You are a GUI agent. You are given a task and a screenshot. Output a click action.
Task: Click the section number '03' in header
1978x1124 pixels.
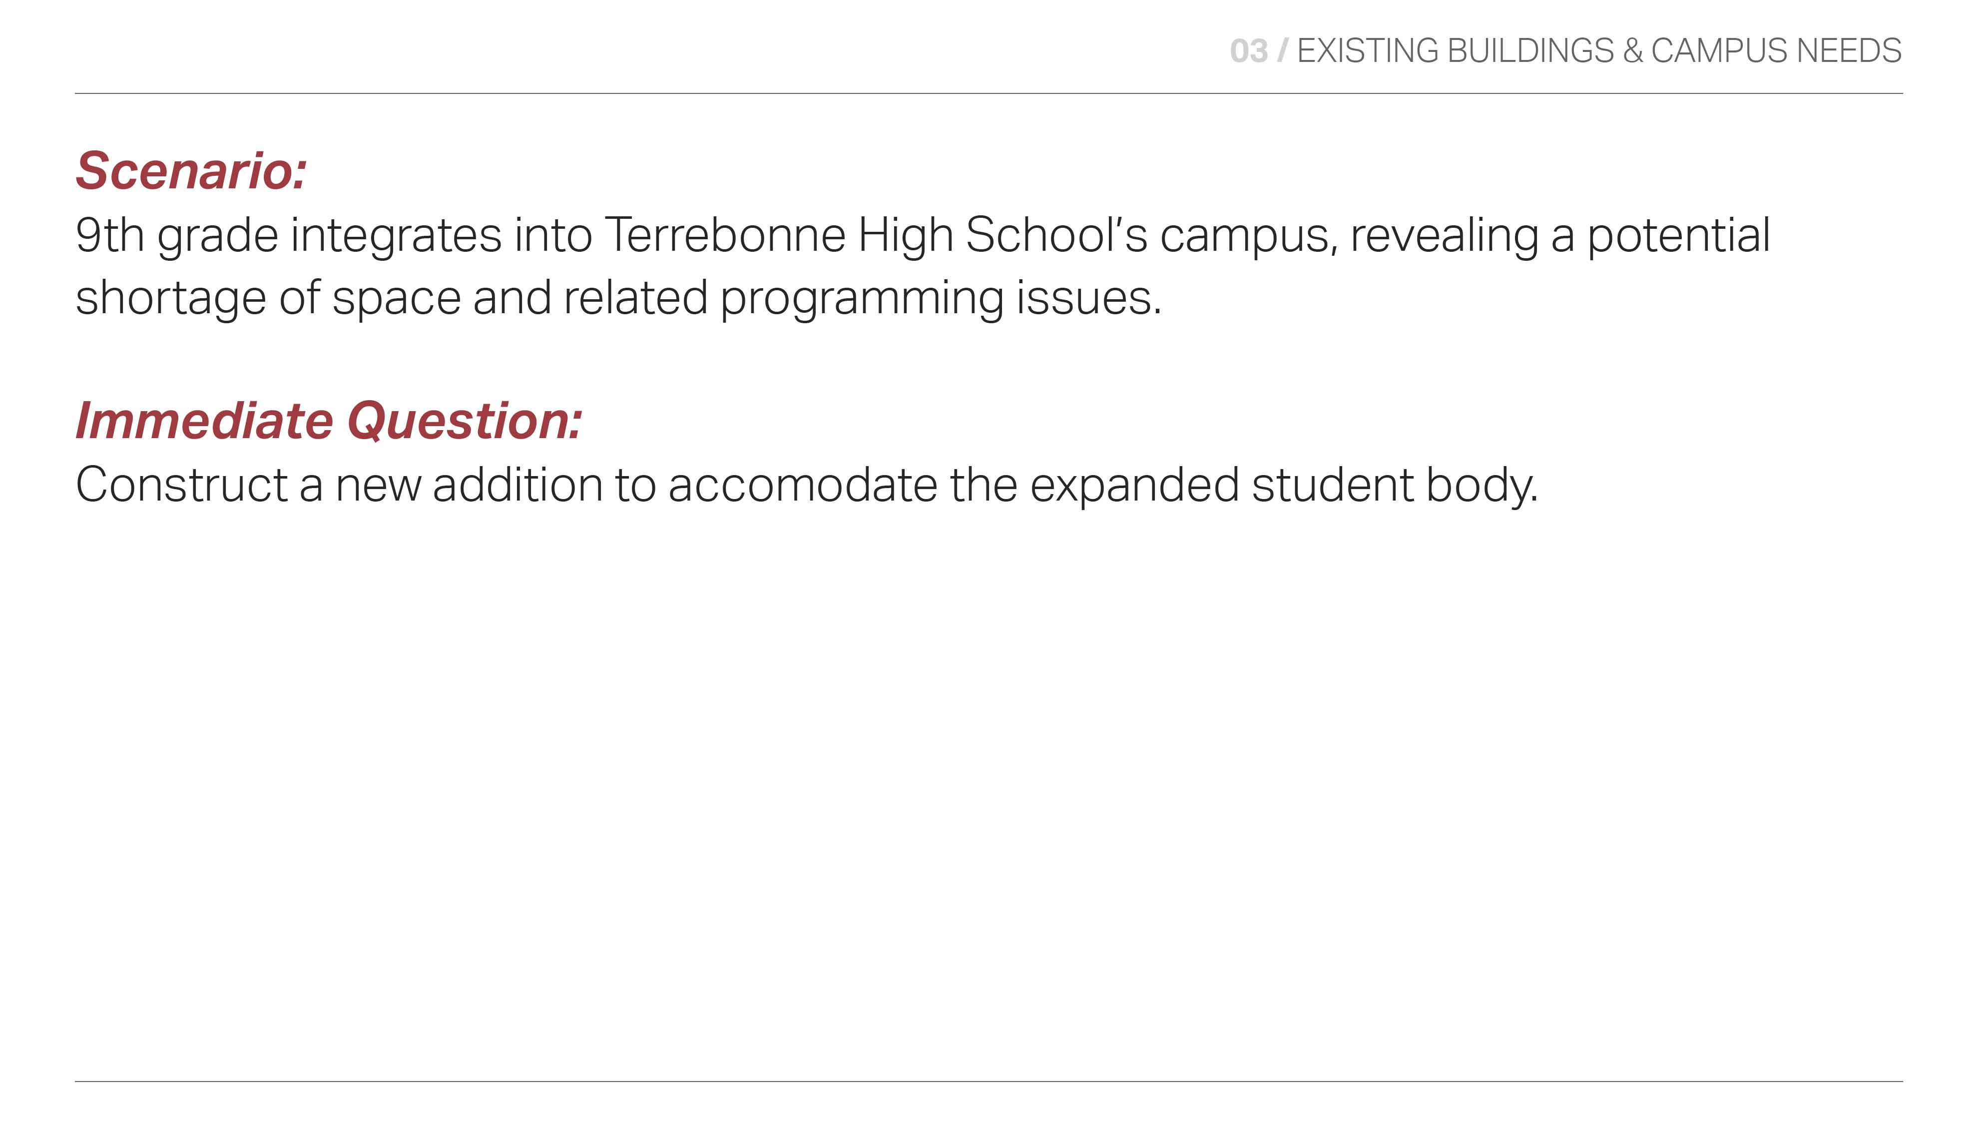coord(1249,51)
